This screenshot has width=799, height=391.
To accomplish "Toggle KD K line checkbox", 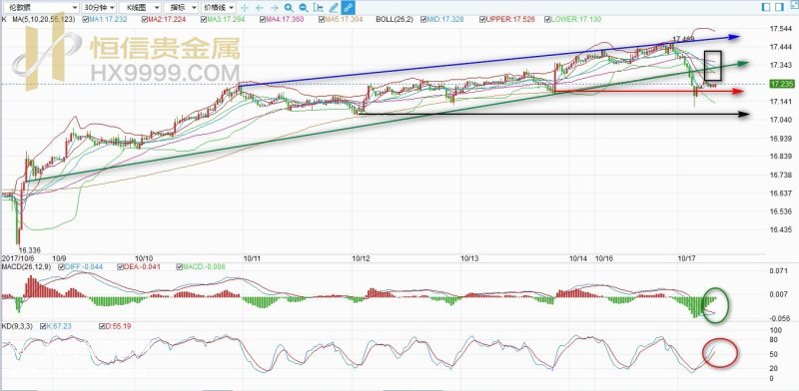I will pos(44,326).
